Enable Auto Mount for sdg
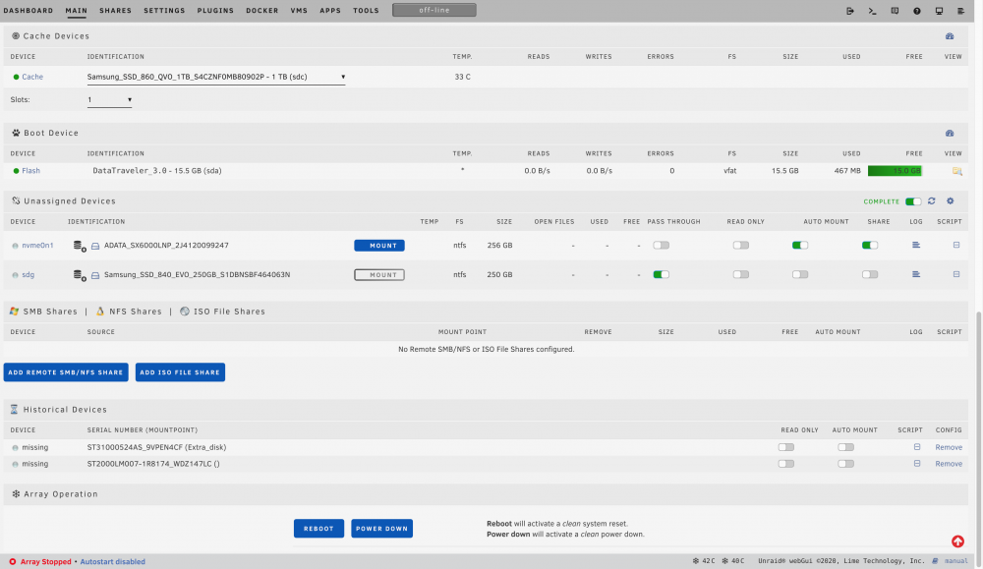 (799, 274)
